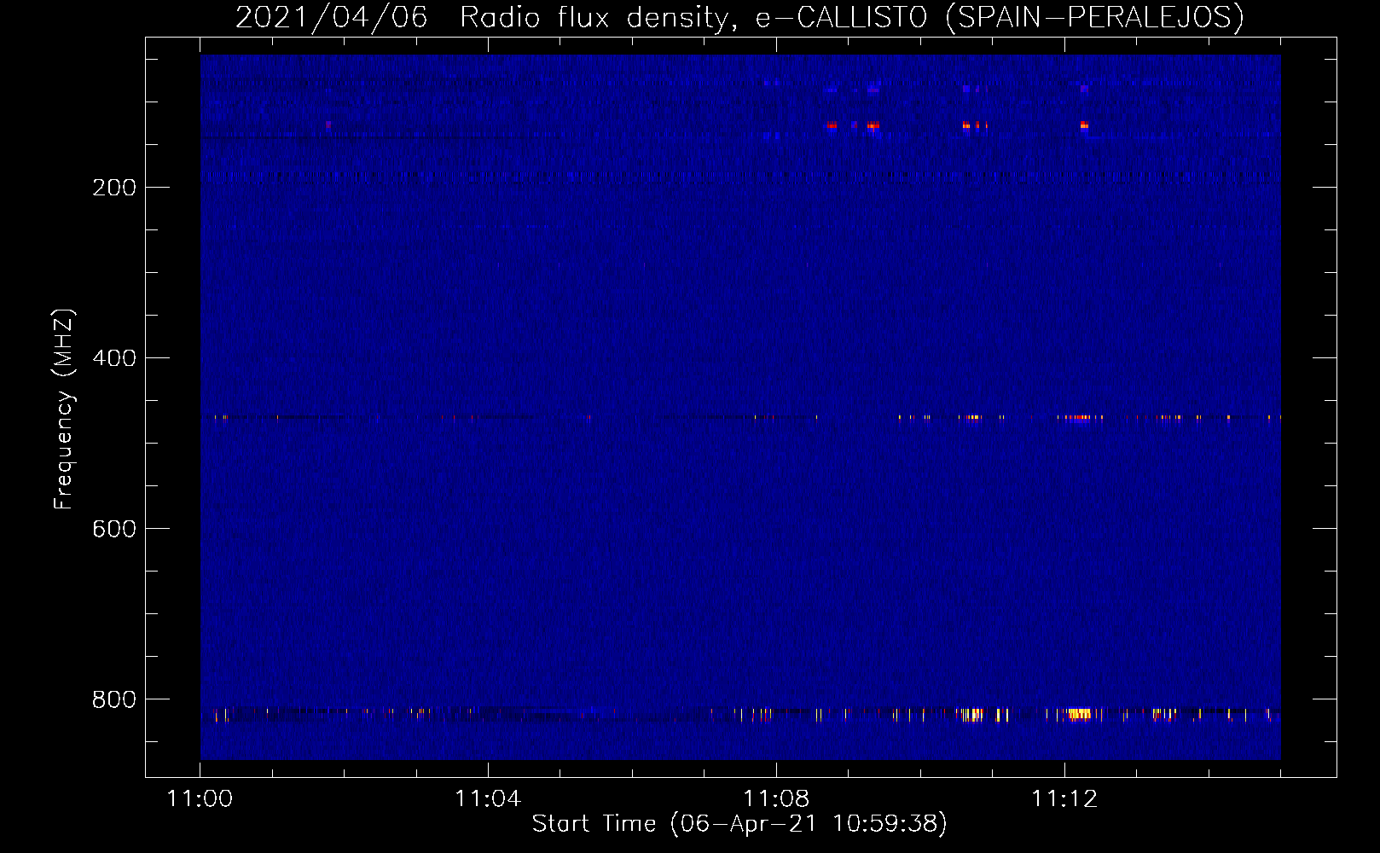Click the bright yellow burst near 11:12 at 800 MHz

(1079, 714)
